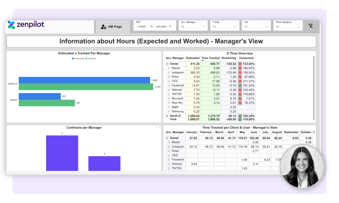
Task: Click green status indicator for Total 110.00%
Action: pos(240,119)
